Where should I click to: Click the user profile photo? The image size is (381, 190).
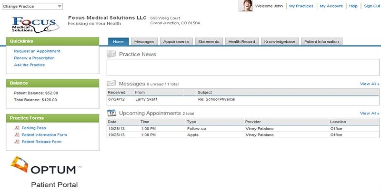pyautogui.click(x=245, y=6)
